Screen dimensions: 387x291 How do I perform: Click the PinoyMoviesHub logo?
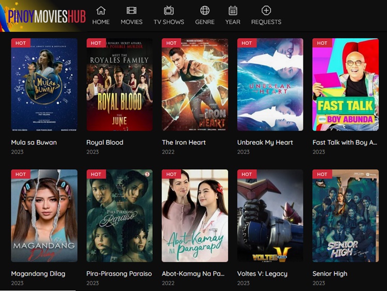click(x=43, y=16)
